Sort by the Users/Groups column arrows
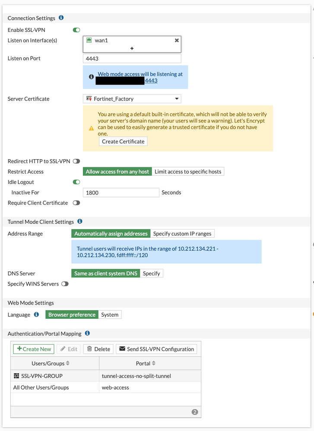This screenshot has height=431, width=314. tap(67, 363)
